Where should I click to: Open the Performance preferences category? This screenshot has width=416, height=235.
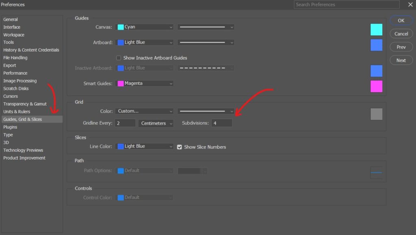coord(15,73)
